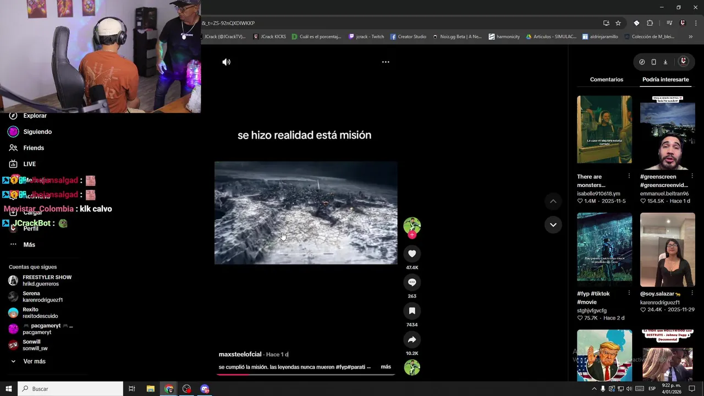Image resolution: width=704 pixels, height=396 pixels.
Task: Click the emmanuel.beltran96 author name
Action: 665,194
